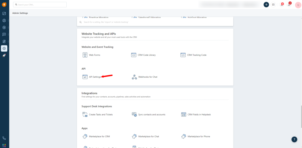
Task: Click the plus quick-add button in header
Action: (266, 5)
